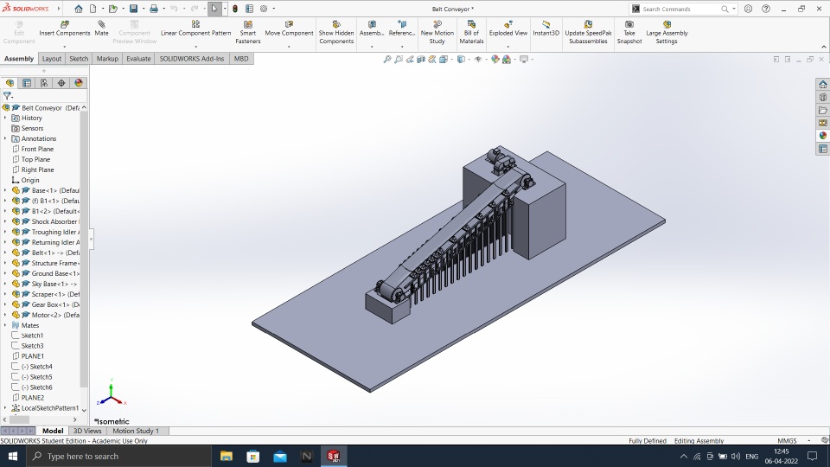
Task: Click the Search Commands input field
Action: pyautogui.click(x=680, y=9)
